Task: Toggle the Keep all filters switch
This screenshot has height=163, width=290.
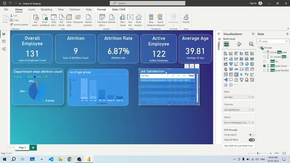Action: 251,140
